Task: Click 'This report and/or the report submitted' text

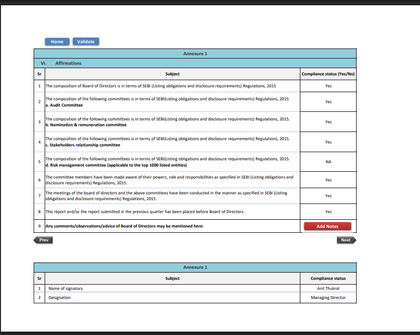Action: point(145,212)
